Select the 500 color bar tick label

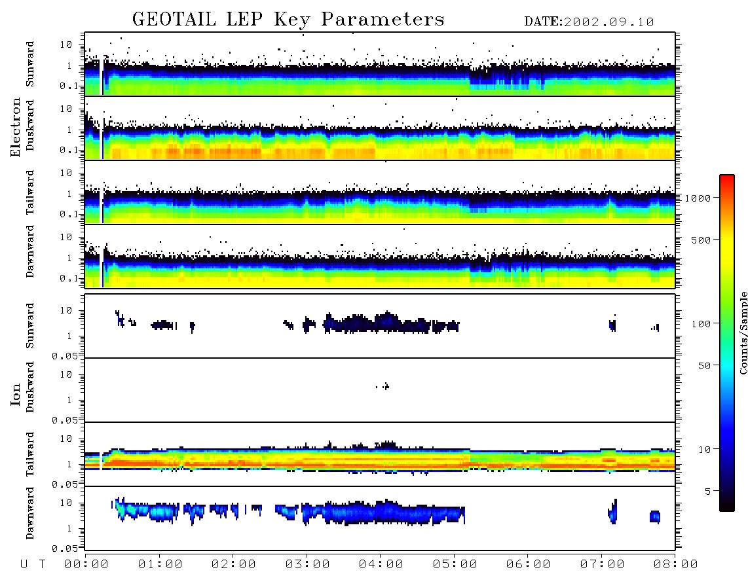pos(701,240)
